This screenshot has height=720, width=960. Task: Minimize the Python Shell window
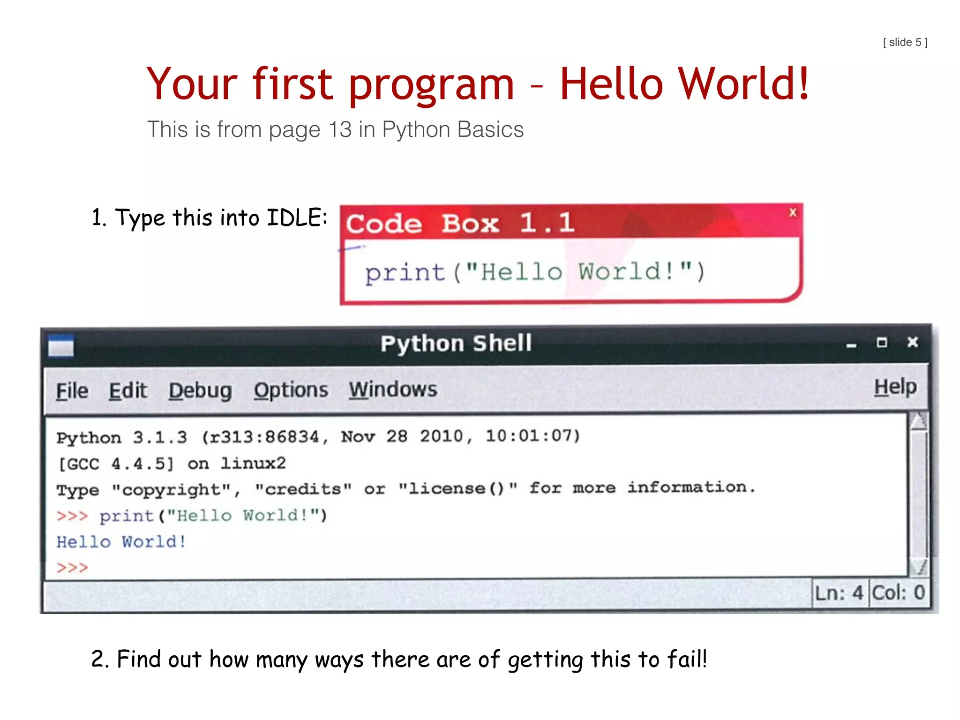pos(851,345)
